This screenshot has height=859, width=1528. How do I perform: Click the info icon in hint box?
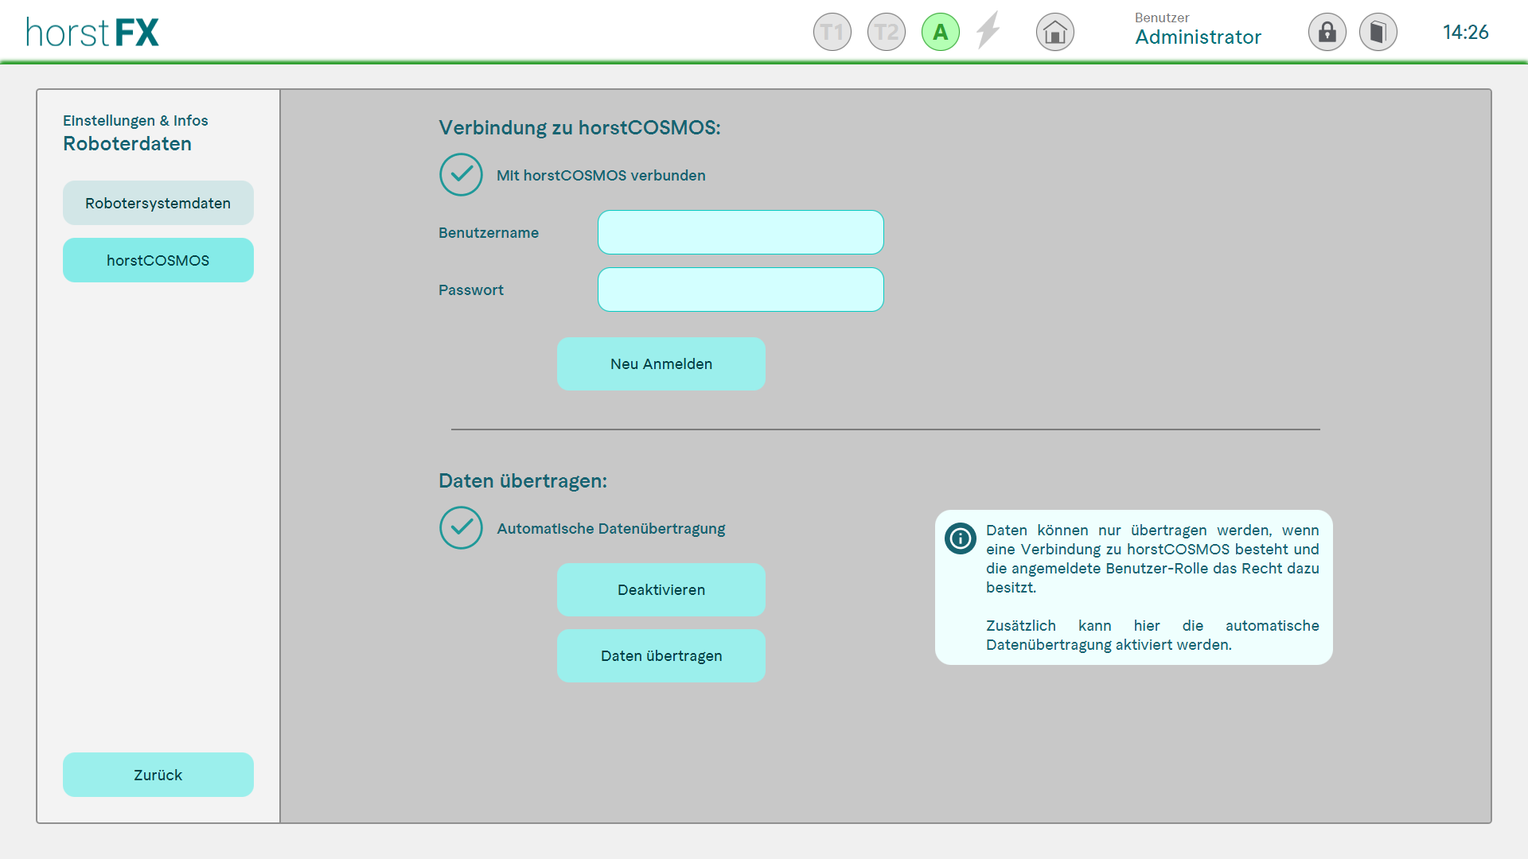(x=960, y=538)
